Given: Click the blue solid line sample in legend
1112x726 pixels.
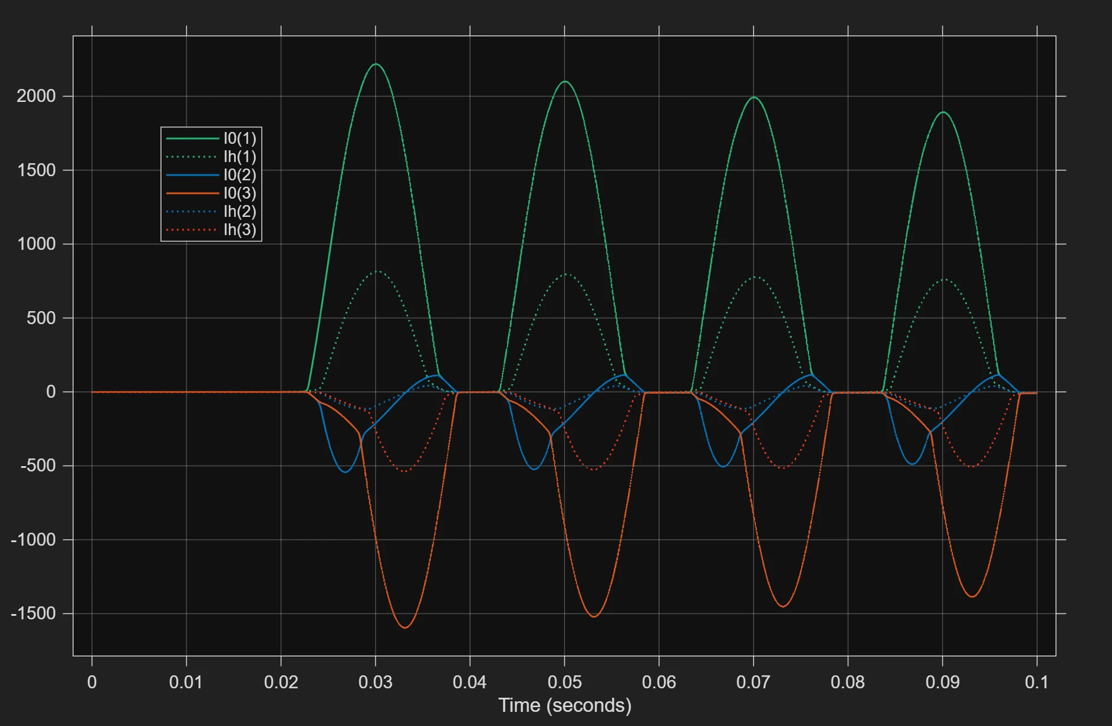Looking at the screenshot, I should point(192,175).
